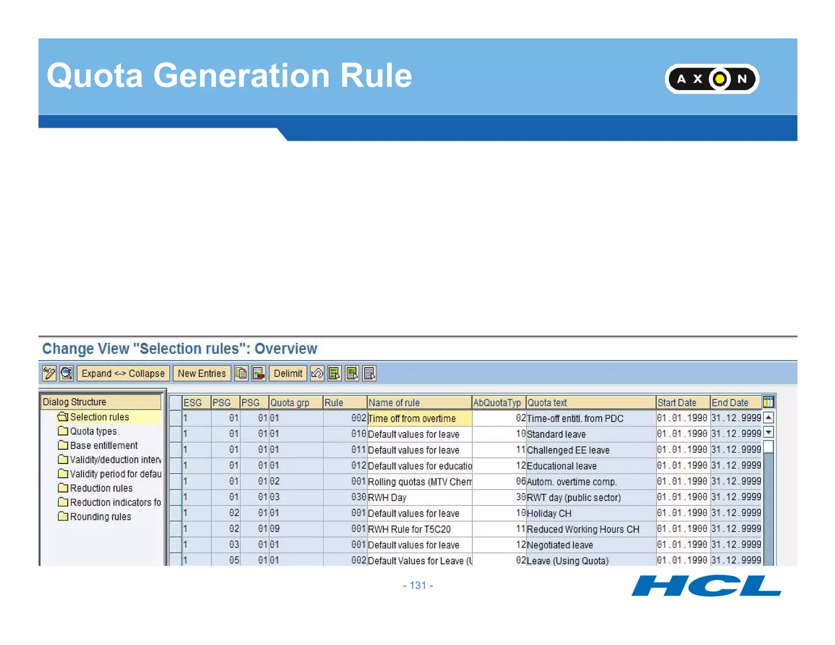
Task: Click the table scroll up arrow
Action: coord(768,417)
